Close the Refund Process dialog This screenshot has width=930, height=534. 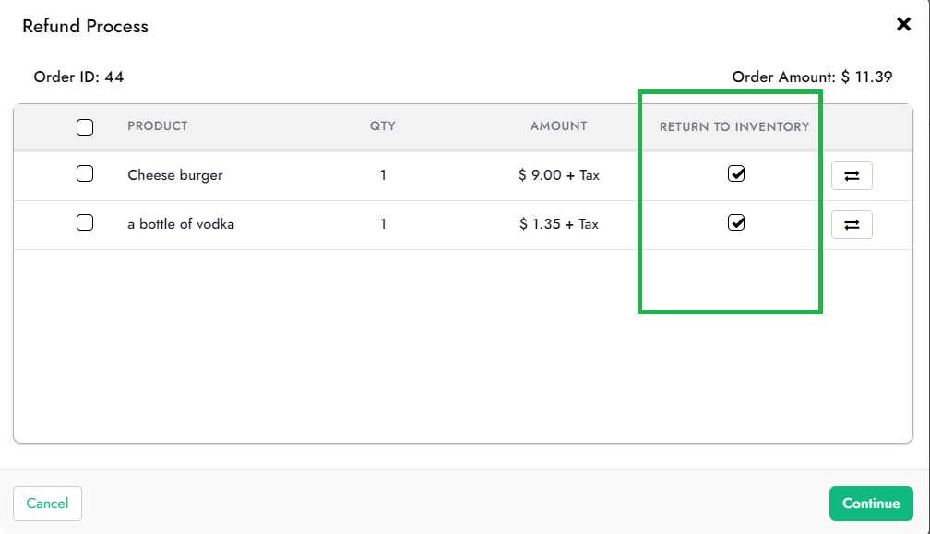[x=903, y=25]
